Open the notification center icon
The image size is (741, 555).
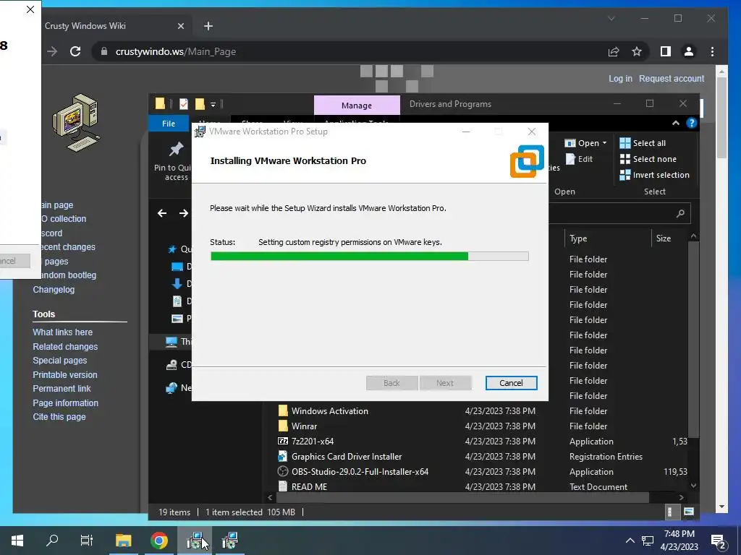718,541
